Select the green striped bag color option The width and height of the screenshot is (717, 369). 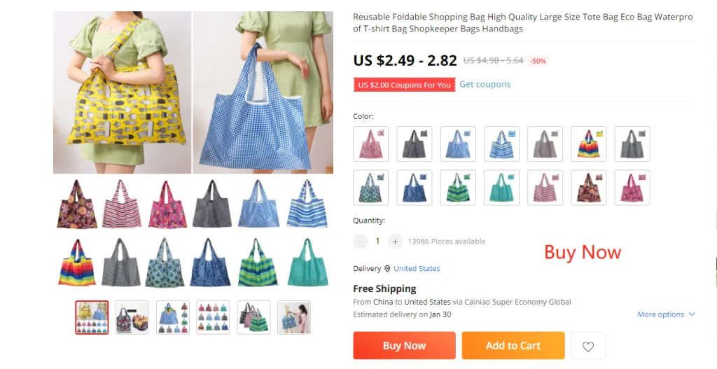point(458,188)
